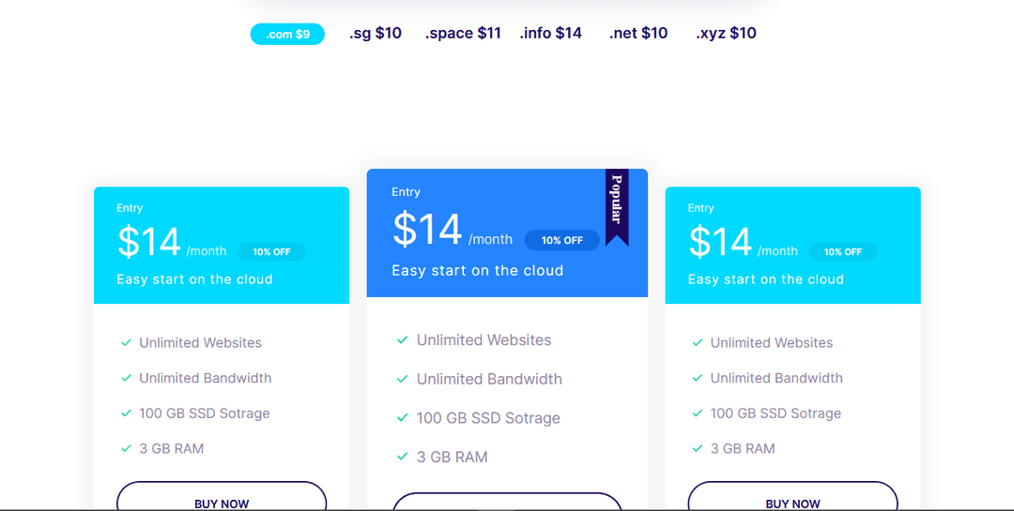Choose the .sg $10 domain option
This screenshot has height=511, width=1014.
click(x=375, y=33)
